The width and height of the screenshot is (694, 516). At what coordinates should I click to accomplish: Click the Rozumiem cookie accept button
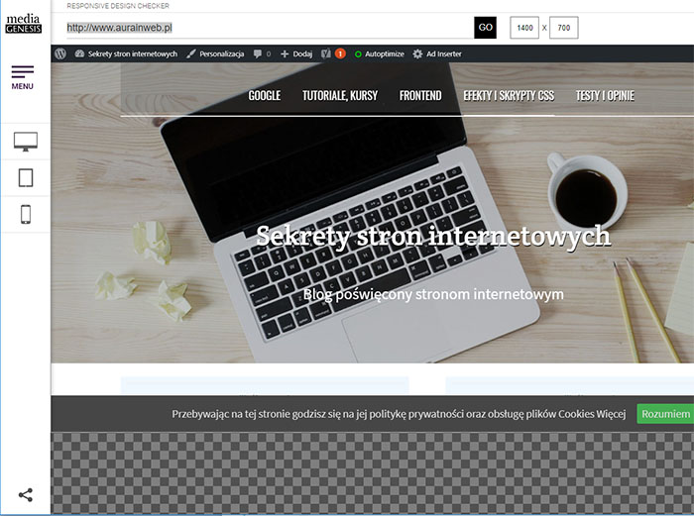665,414
